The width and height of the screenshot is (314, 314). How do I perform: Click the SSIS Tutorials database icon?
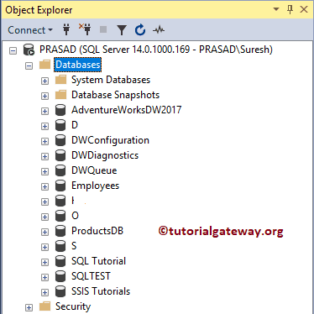60,291
